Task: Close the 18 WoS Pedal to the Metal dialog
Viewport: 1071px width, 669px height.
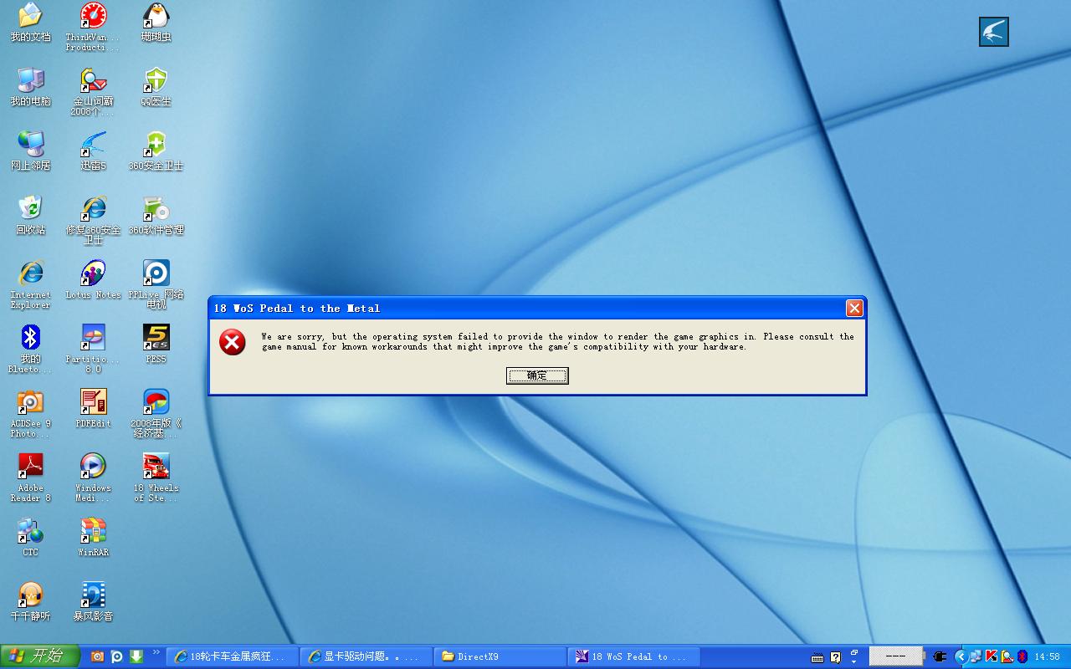Action: (x=854, y=309)
